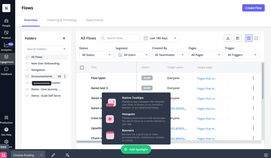
Task: Expand the All Status dropdown
Action: 97,55
